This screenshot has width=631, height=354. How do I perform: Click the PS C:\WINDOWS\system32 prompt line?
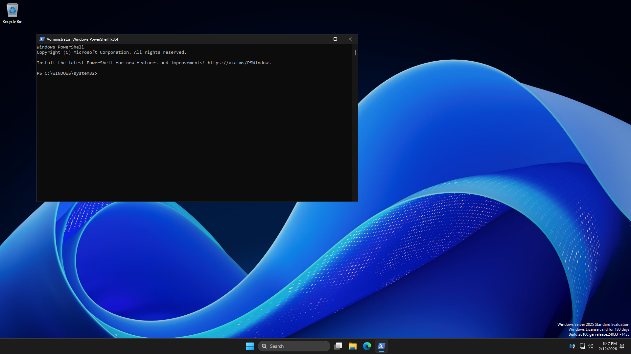pos(67,73)
